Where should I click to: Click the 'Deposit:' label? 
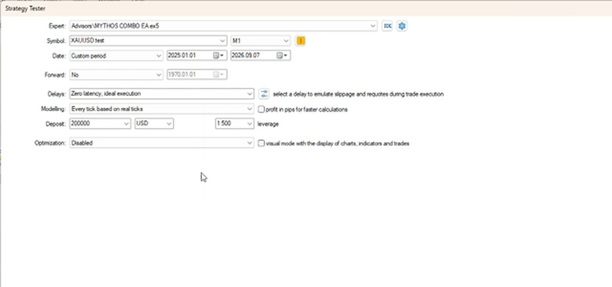click(55, 124)
